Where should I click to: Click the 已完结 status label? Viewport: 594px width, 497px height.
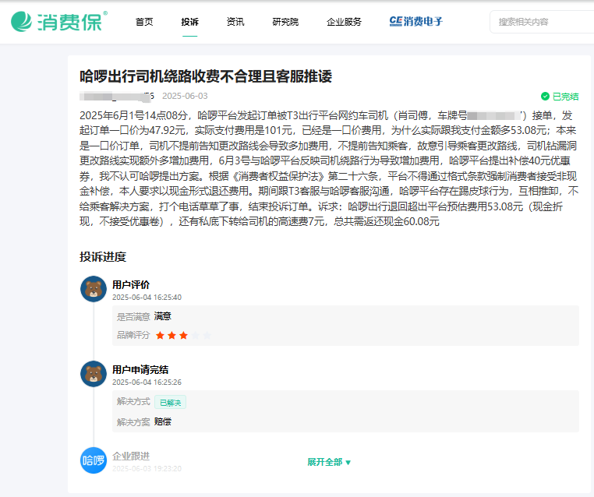click(x=566, y=97)
